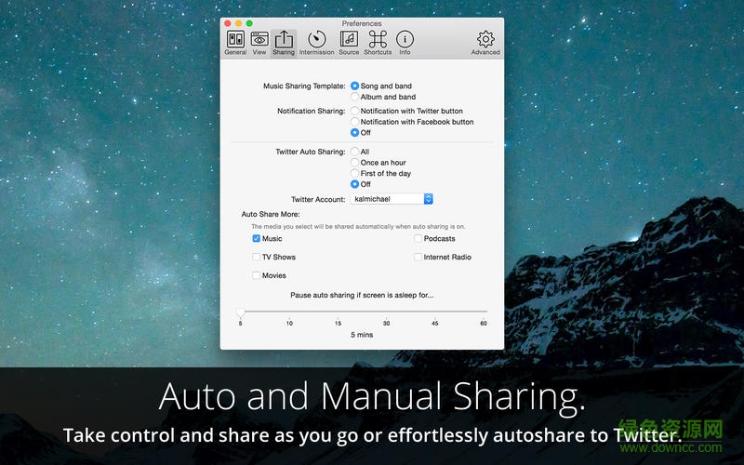
Task: Enable the Movies checkbox
Action: (x=257, y=275)
